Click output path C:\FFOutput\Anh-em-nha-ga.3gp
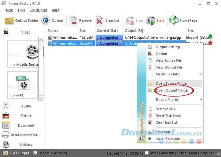The image size is (221, 157). tap(153, 38)
